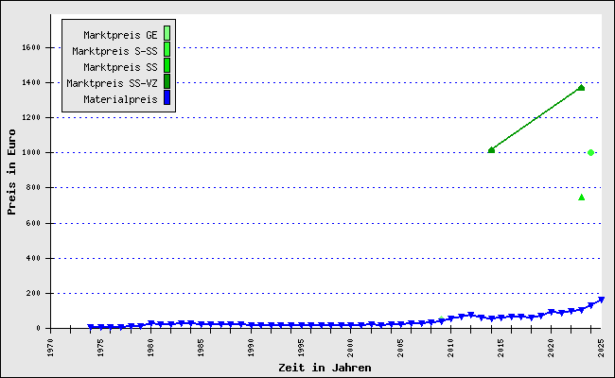Click the dark green marker near 1400
The height and width of the screenshot is (378, 615).
581,88
